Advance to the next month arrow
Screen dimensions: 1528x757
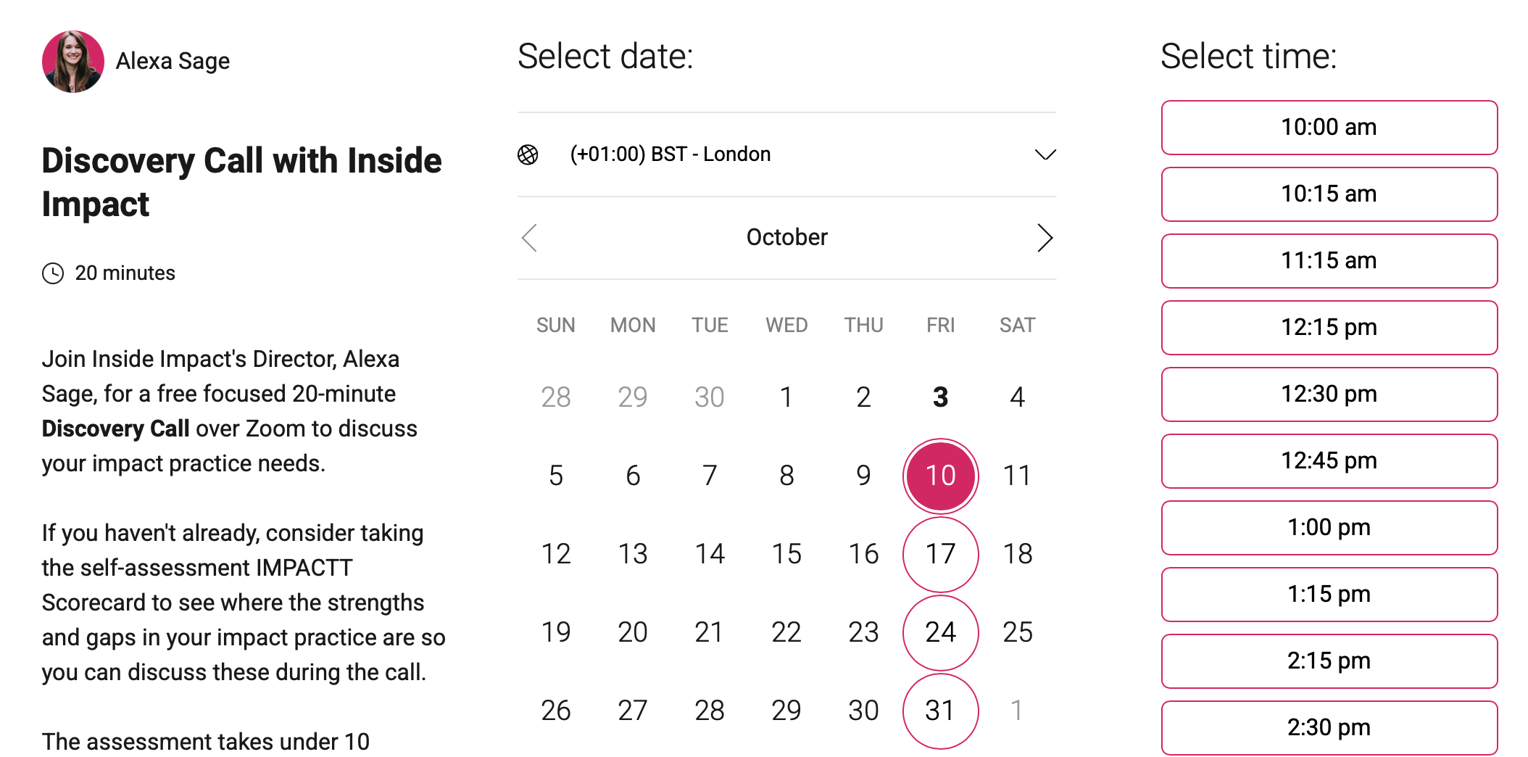click(1044, 238)
